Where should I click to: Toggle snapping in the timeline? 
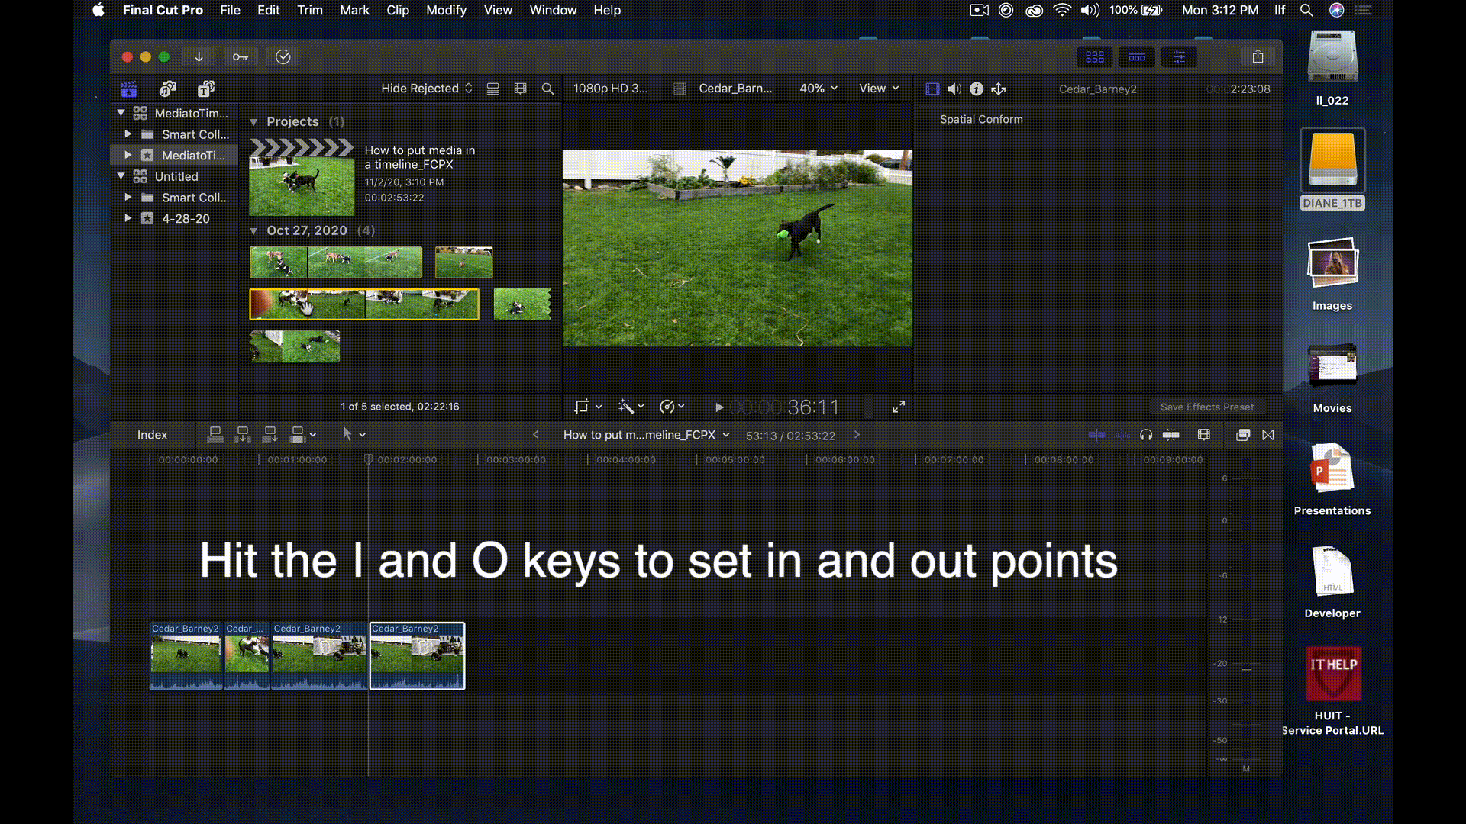[1171, 435]
